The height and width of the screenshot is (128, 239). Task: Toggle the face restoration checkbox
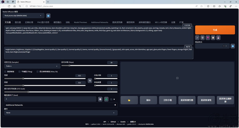tap(5, 71)
